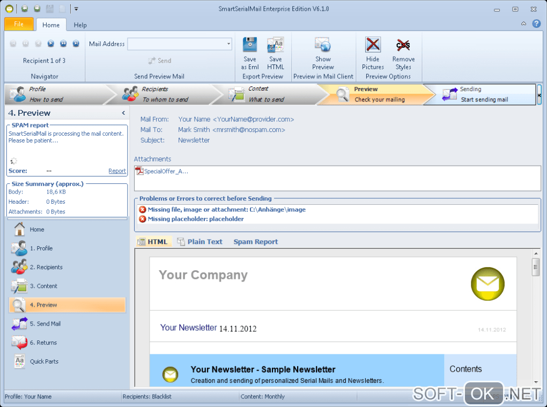The image size is (547, 407).
Task: Click the Save HTML icon
Action: (275, 45)
